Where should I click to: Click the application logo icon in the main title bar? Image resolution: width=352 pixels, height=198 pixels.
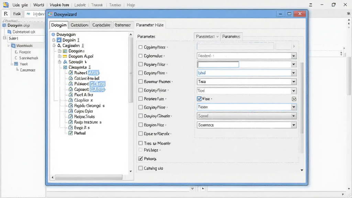coord(6,4)
